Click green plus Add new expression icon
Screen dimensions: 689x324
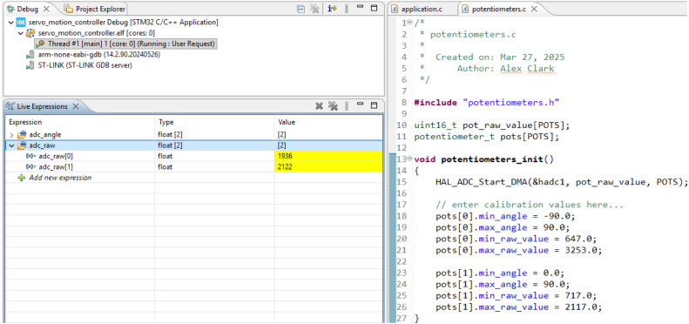click(22, 178)
